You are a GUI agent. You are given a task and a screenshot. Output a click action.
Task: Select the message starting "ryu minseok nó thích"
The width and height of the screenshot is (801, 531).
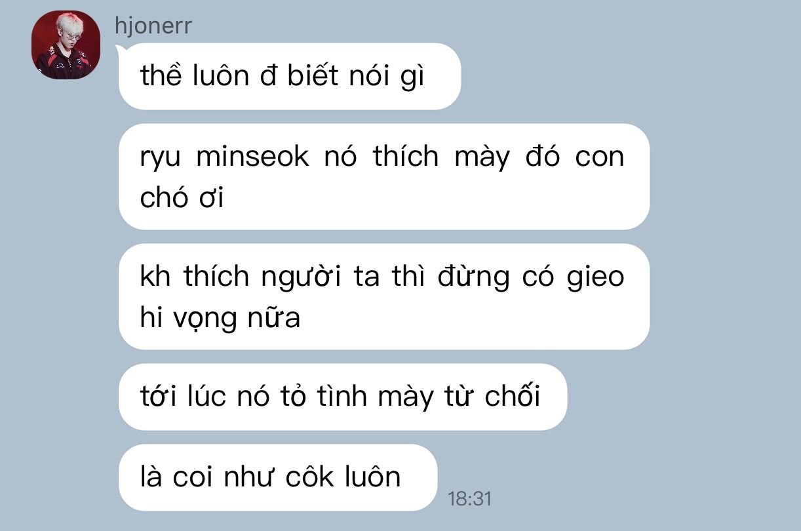pos(384,177)
